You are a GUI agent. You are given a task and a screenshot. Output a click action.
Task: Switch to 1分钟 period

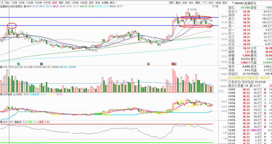click(14, 3)
